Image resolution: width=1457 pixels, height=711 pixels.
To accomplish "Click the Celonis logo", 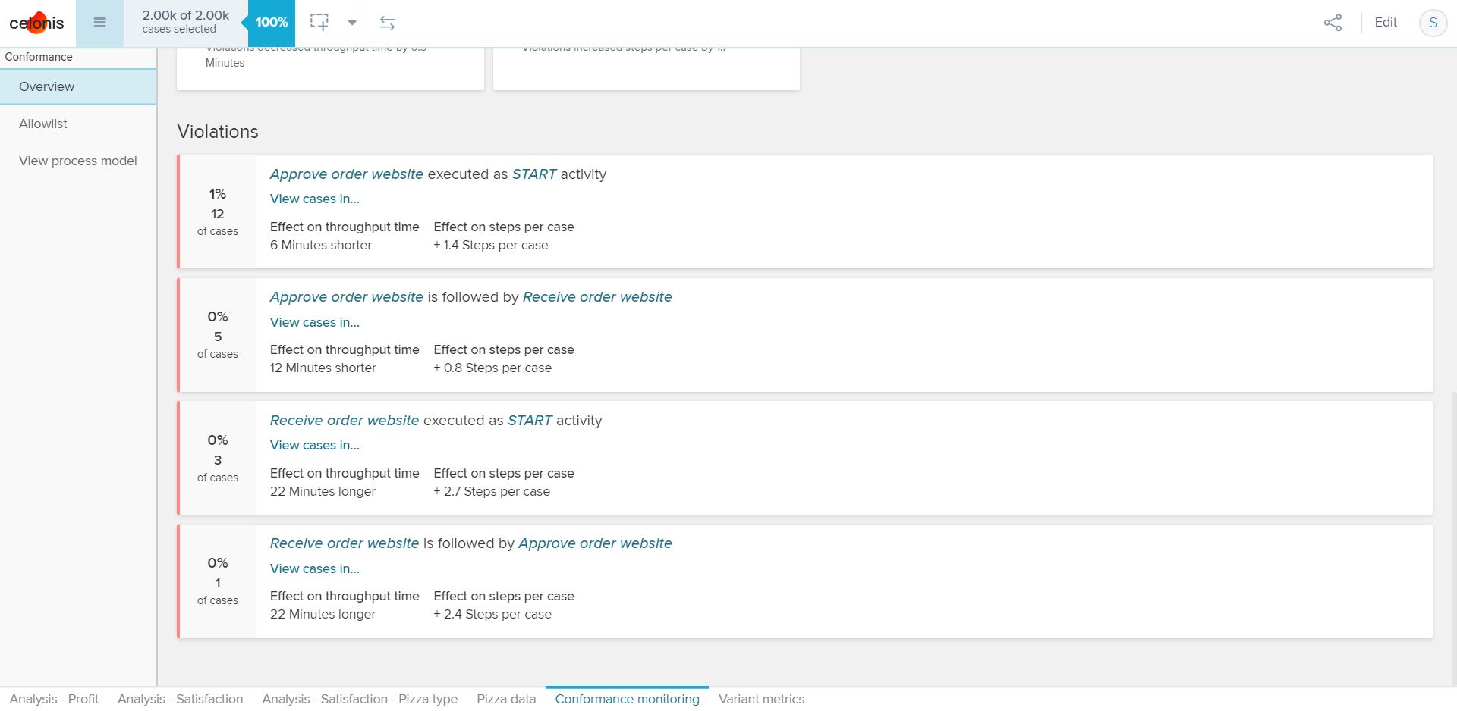I will [x=36, y=23].
